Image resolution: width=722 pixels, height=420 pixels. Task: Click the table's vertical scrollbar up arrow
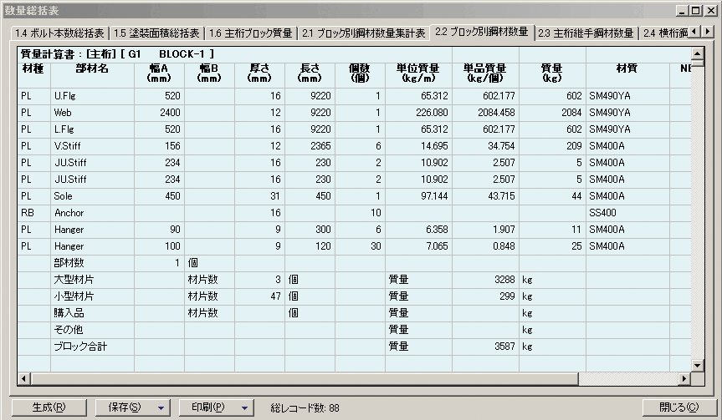(698, 53)
